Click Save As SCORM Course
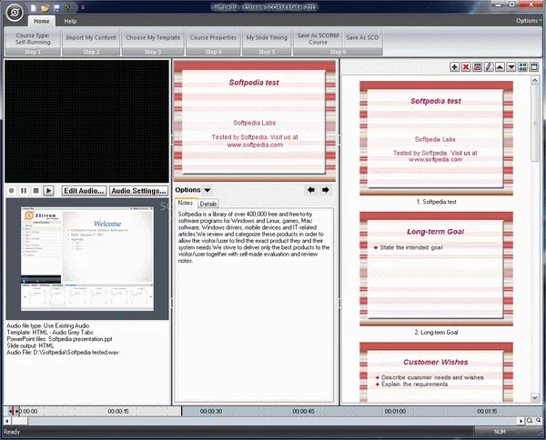Image resolution: width=546 pixels, height=440 pixels. point(318,38)
